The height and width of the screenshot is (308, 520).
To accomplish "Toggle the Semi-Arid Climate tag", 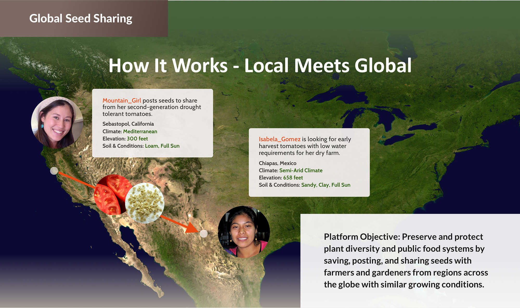I will point(301,170).
